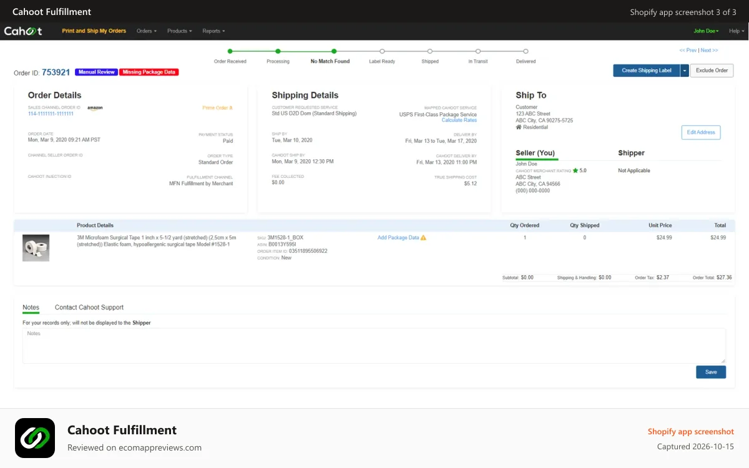Screen dimensions: 749x468
Task: Click the Prime Order label
Action: pos(217,108)
